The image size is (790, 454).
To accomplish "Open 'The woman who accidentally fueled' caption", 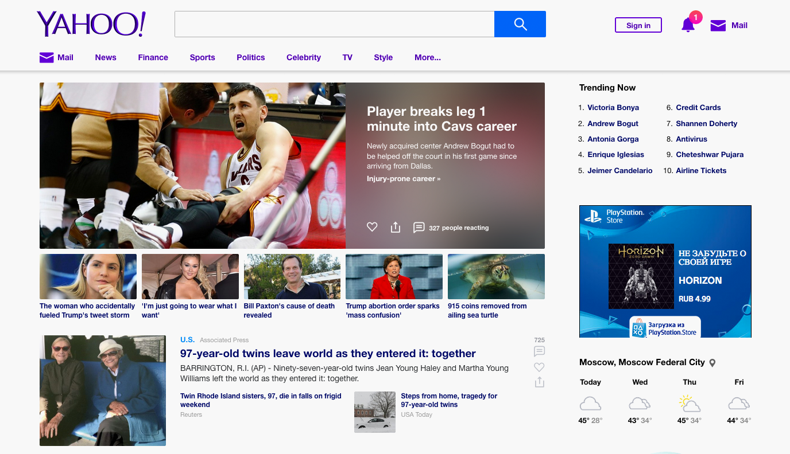I will (x=87, y=311).
